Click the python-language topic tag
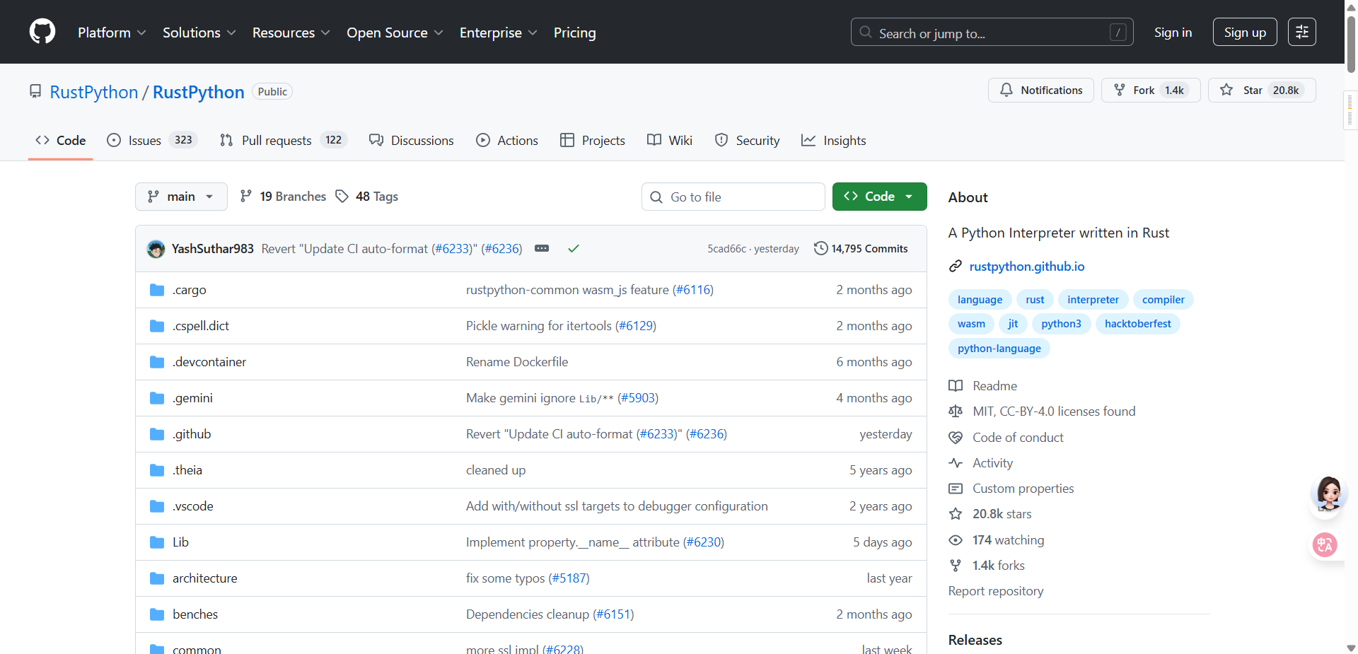This screenshot has height=654, width=1358. (999, 349)
